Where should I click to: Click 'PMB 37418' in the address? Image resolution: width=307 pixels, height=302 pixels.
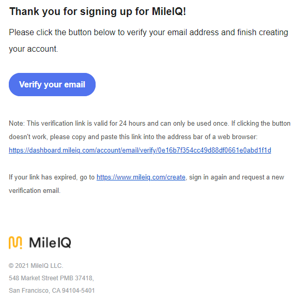point(76,278)
